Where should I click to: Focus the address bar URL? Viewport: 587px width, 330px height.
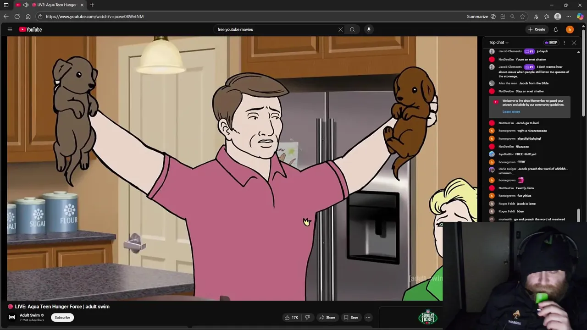point(94,16)
